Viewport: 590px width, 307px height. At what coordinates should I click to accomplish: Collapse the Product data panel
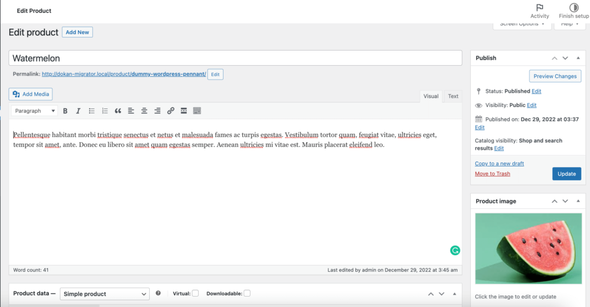coord(455,293)
